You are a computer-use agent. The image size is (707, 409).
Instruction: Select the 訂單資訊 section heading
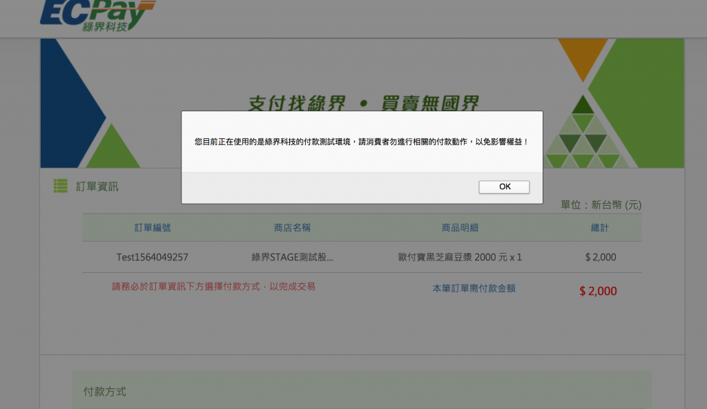[x=97, y=187]
